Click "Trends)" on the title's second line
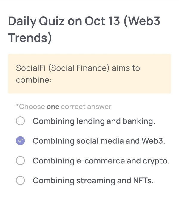Image resolution: width=179 pixels, height=203 pixels. [30, 38]
